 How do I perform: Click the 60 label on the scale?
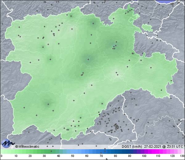[x=87, y=156]
